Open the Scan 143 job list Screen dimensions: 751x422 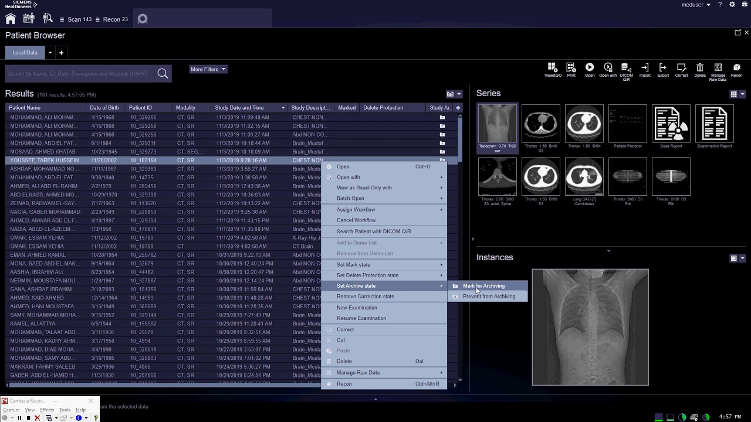(76, 19)
